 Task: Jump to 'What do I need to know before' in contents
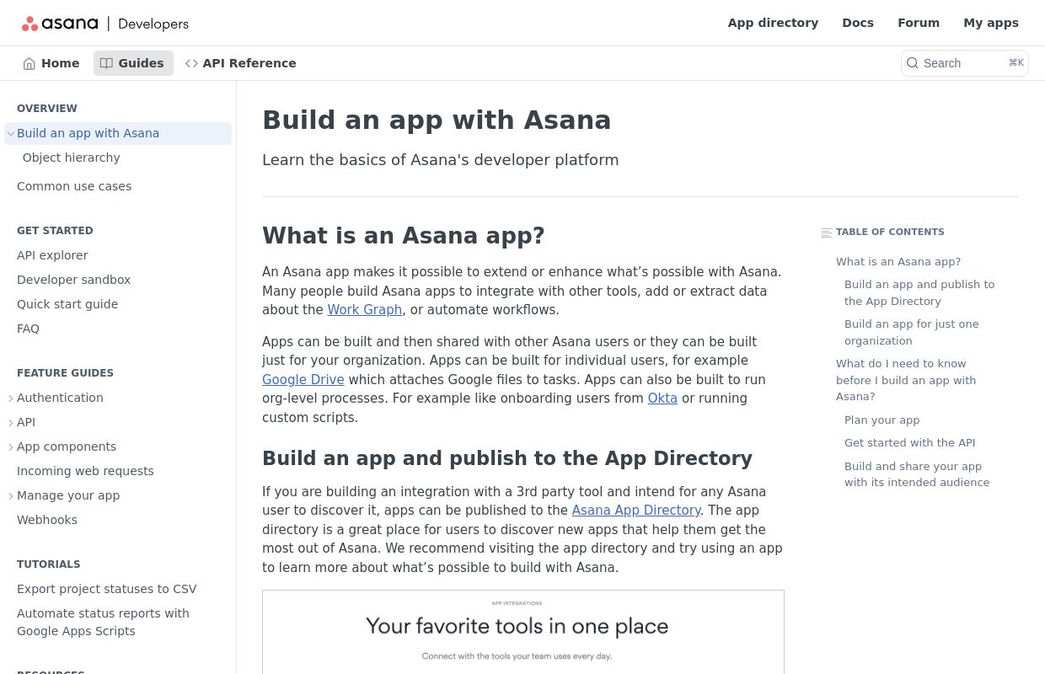pos(906,380)
